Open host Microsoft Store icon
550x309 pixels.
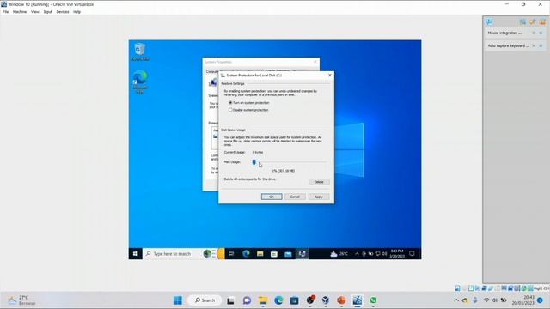click(294, 300)
